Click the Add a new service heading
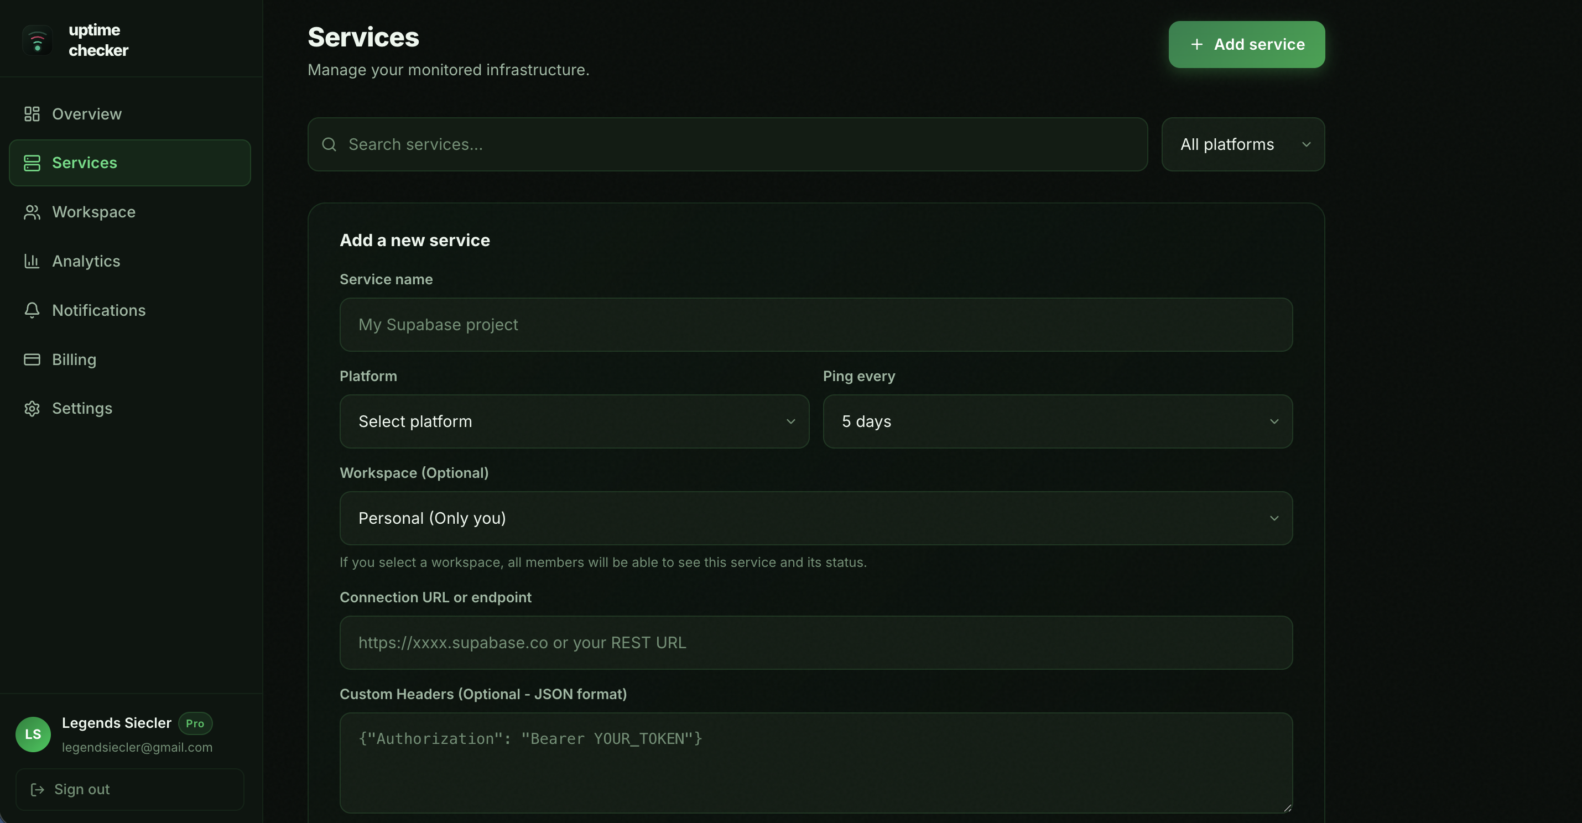This screenshot has height=823, width=1582. point(415,240)
